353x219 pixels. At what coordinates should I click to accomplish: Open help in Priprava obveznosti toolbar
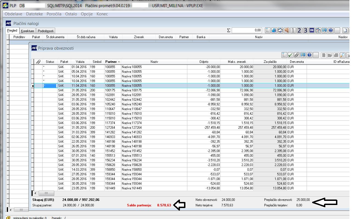pos(309,55)
